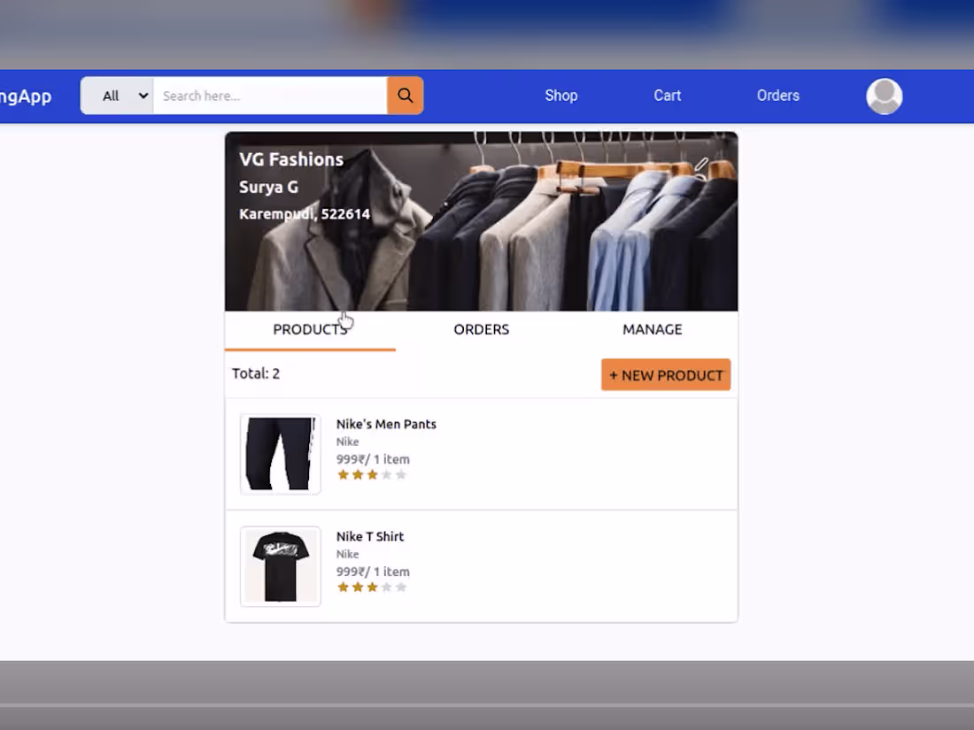This screenshot has height=730, width=974.
Task: Click the NEW PRODUCT button
Action: tap(666, 374)
